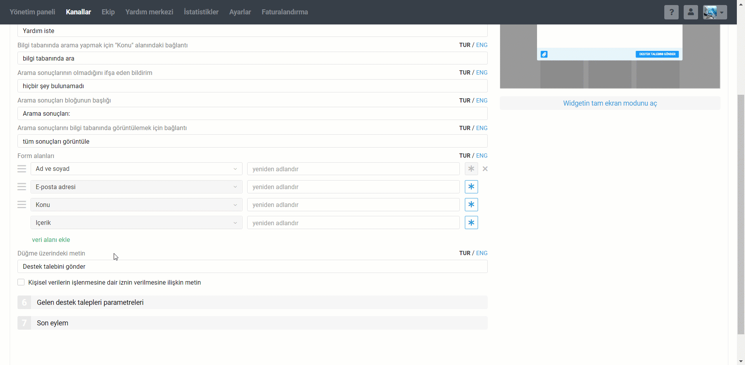Click the drag handle beside E-posta adresi
745x365 pixels.
point(22,187)
